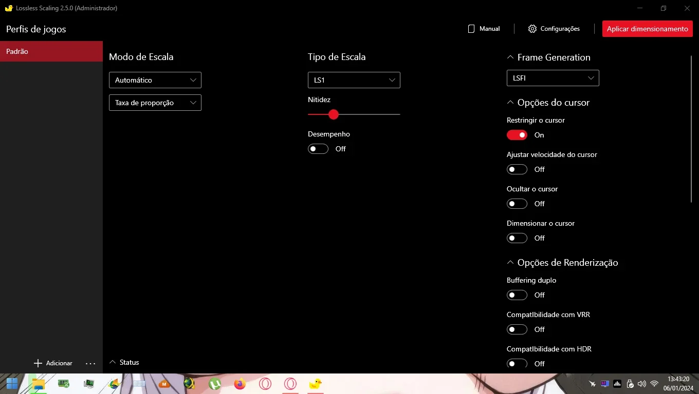Enable the Desempenho toggle
Image resolution: width=699 pixels, height=394 pixels.
[x=318, y=149]
